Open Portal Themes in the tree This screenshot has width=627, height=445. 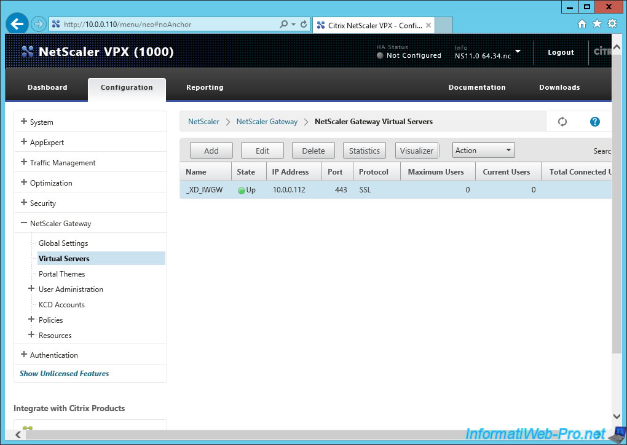(x=61, y=274)
